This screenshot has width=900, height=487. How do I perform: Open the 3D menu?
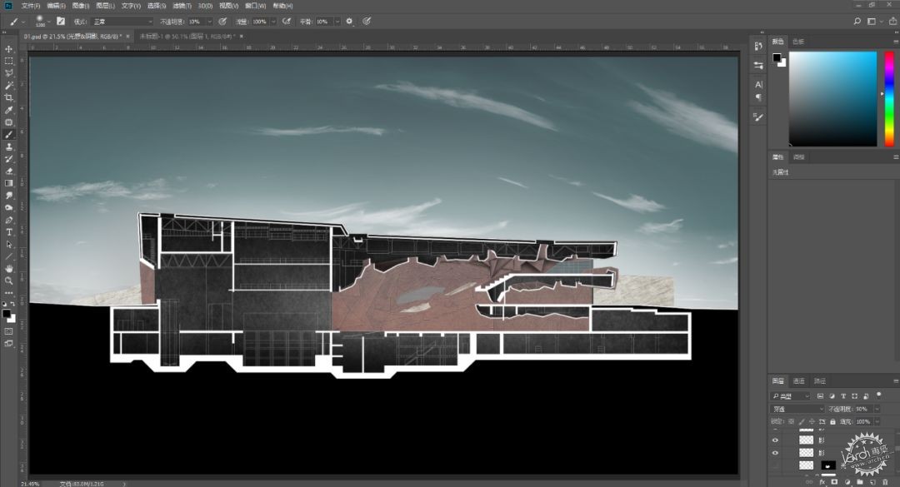tap(205, 6)
